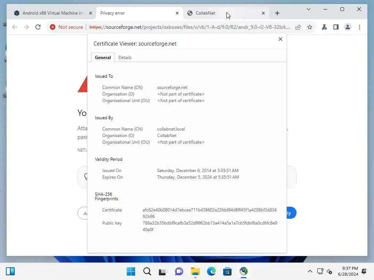The width and height of the screenshot is (374, 280).
Task: Toggle the browser side panel
Action: point(336,27)
